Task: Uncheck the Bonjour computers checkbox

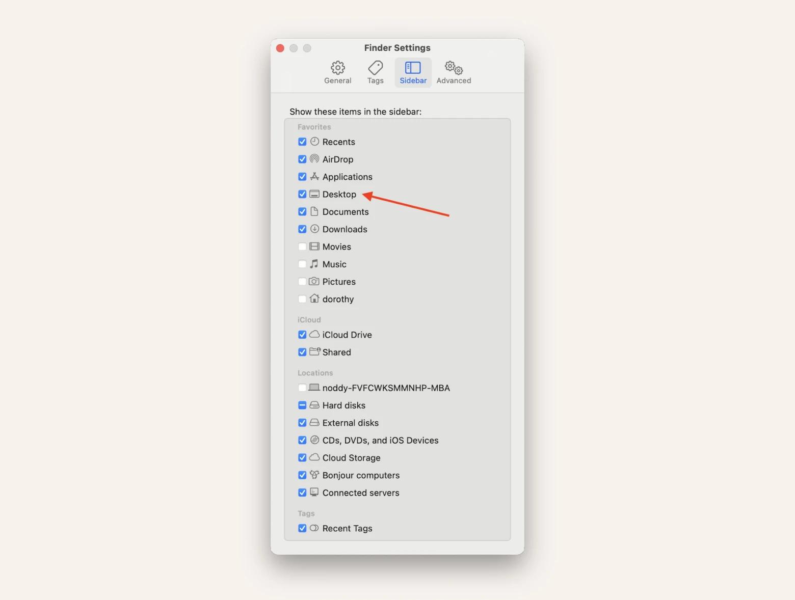Action: tap(302, 475)
